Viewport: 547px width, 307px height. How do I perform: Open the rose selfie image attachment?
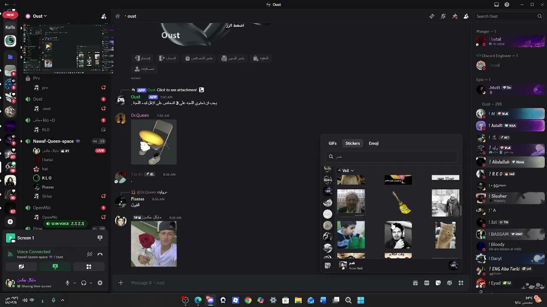coord(154,244)
